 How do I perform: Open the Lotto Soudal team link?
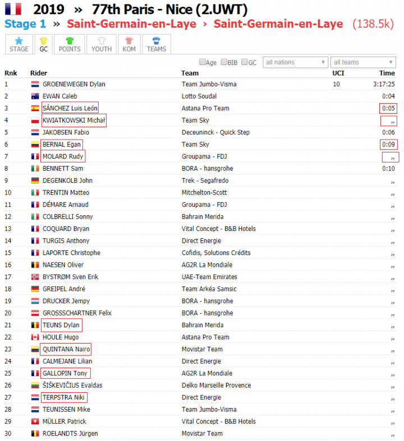point(199,96)
